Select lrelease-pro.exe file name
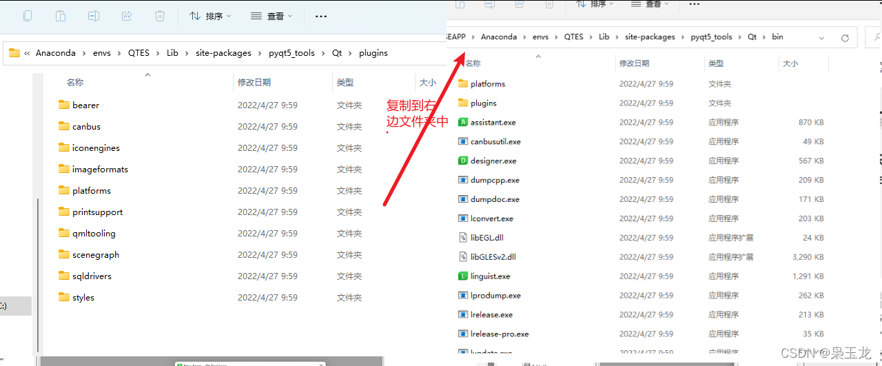Screen dimensions: 882x366 tap(500, 334)
